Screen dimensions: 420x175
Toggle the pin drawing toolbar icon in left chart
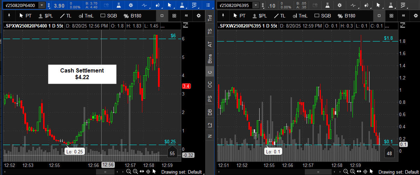point(8,16)
